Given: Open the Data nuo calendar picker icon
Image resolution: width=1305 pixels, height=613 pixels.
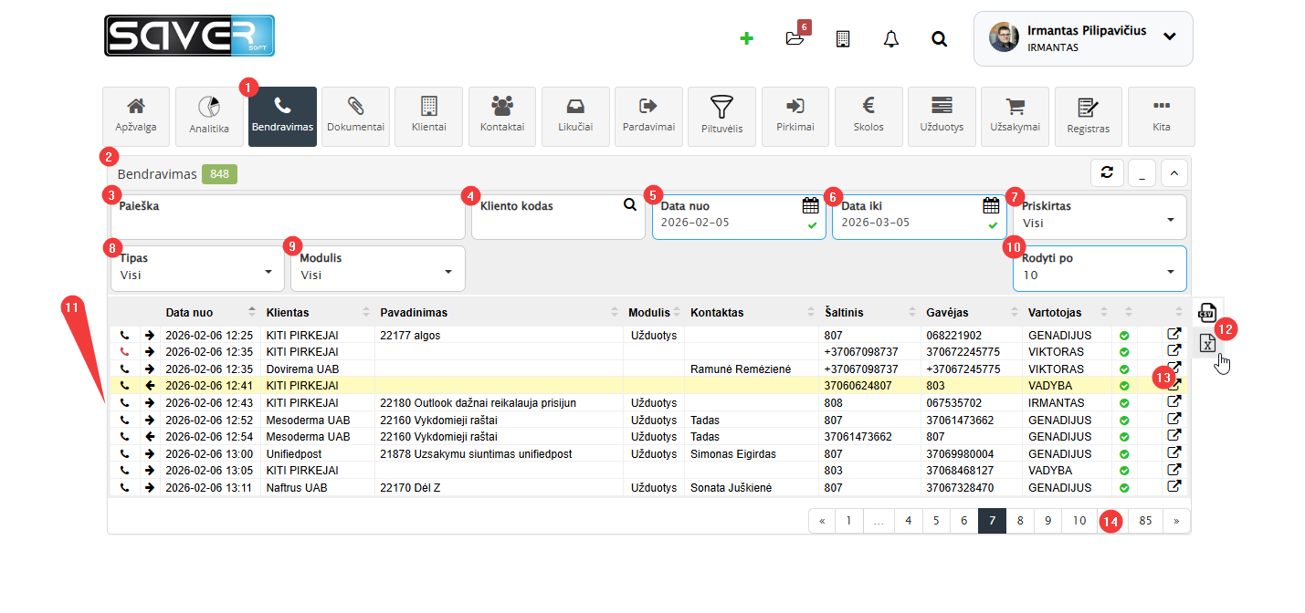Looking at the screenshot, I should pos(810,205).
